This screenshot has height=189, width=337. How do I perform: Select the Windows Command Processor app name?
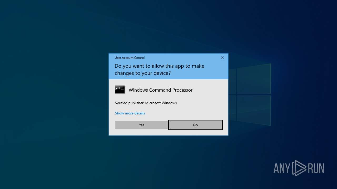coord(161,90)
